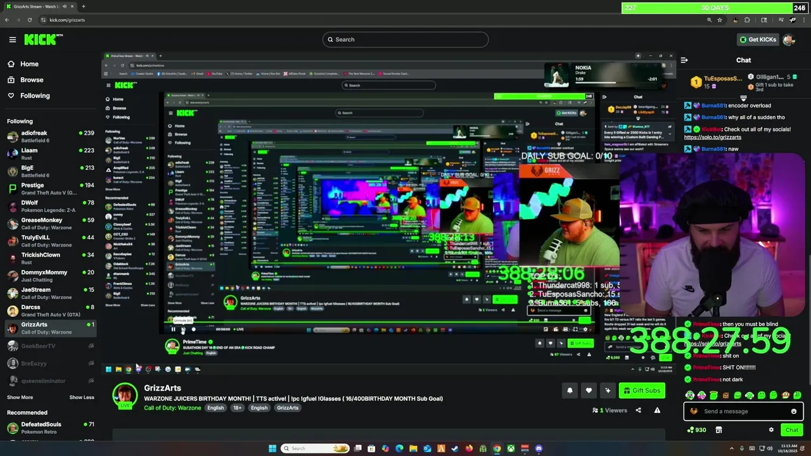
Task: Open the Following sidebar item
Action: 29,96
